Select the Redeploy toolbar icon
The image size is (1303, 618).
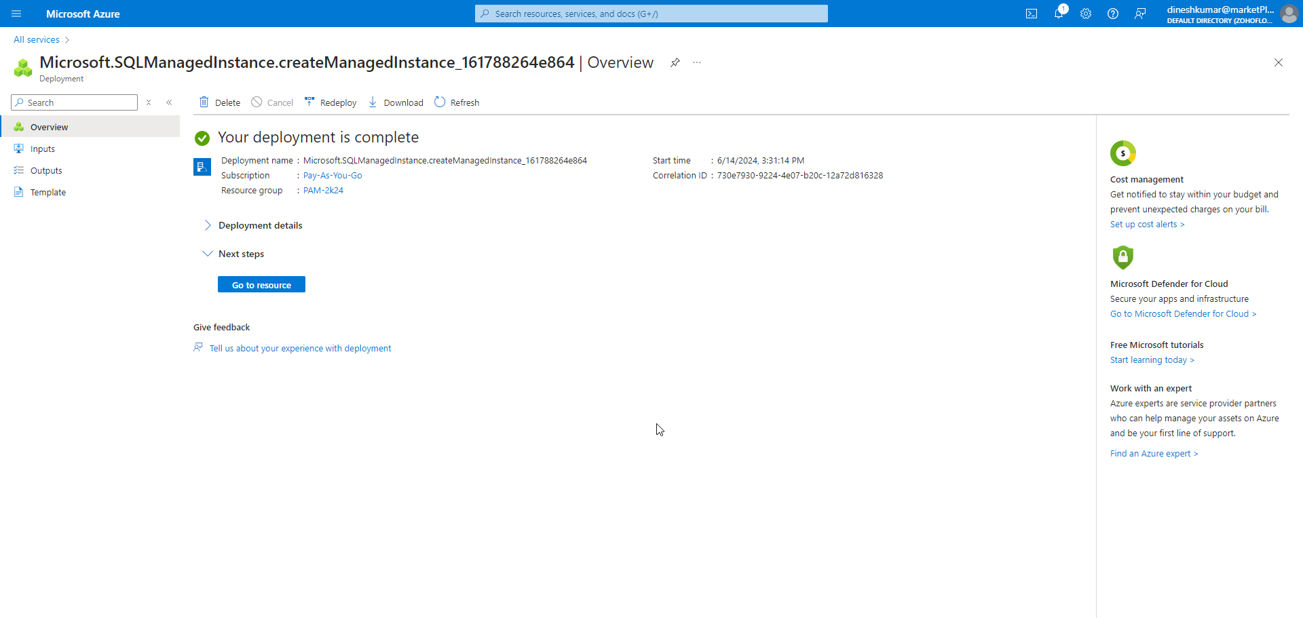[x=331, y=102]
